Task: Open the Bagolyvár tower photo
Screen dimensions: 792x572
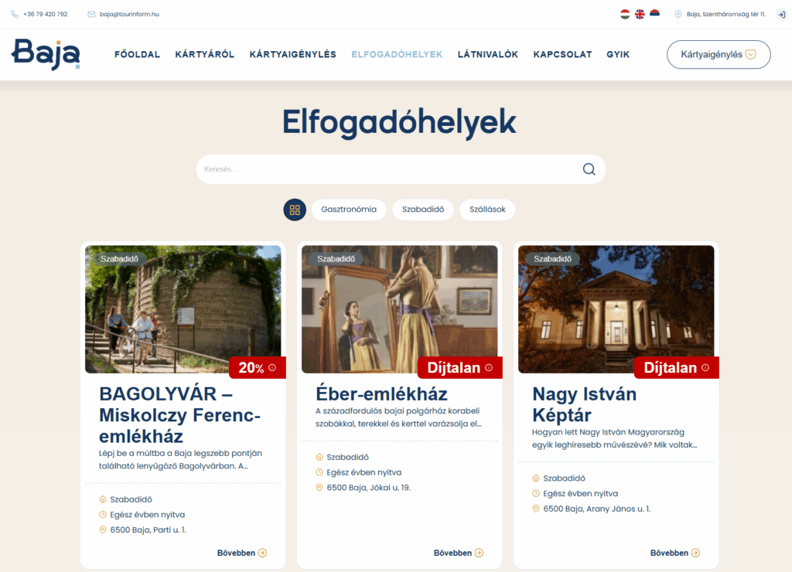Action: coord(183,309)
